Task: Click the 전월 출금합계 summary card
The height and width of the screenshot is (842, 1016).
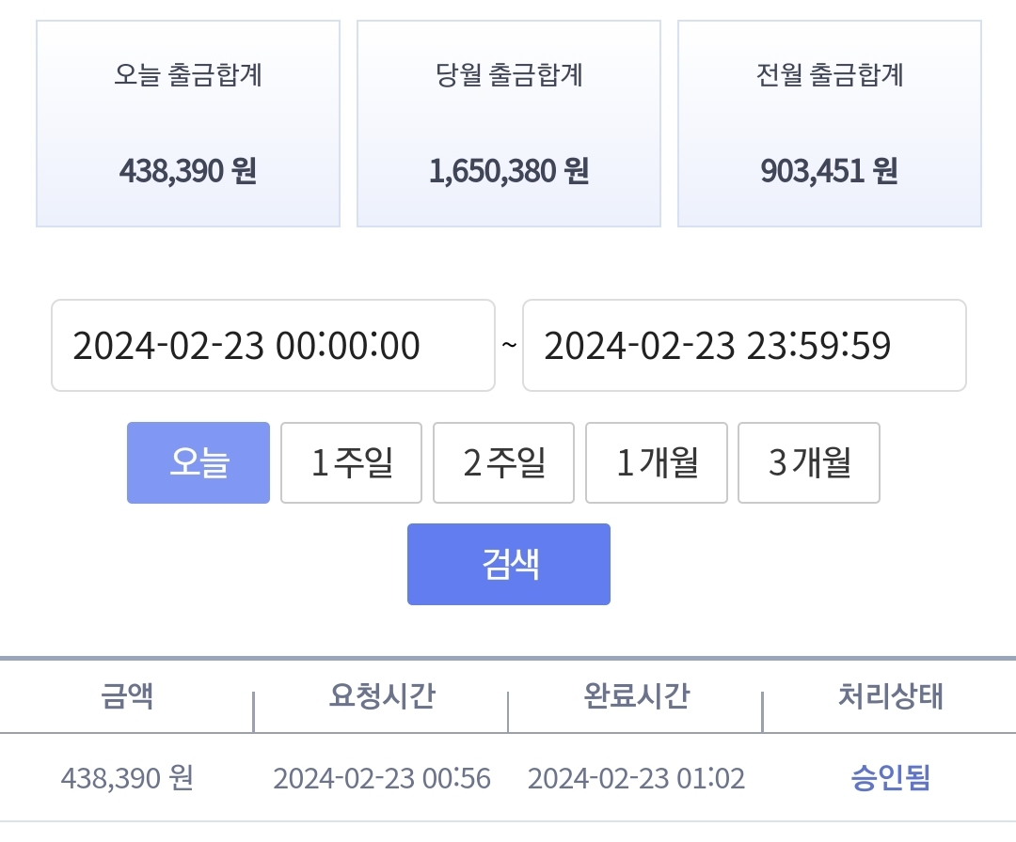Action: pos(830,124)
